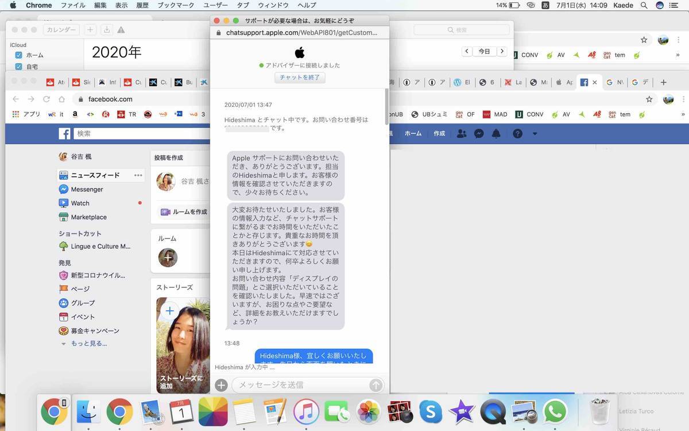The image size is (689, 431).
Task: Open the ウィンドウ menu
Action: [273, 5]
